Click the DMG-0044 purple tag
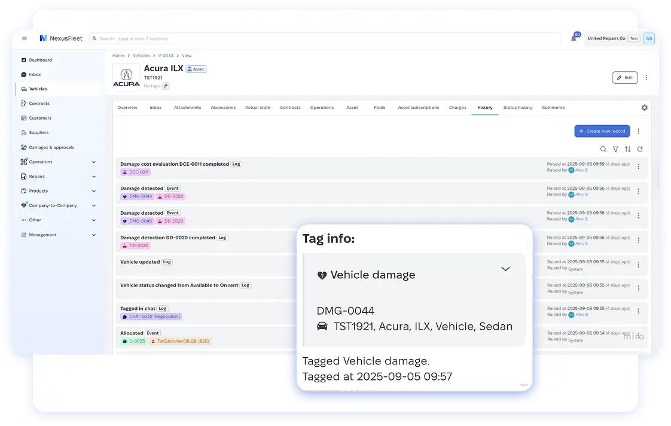The height and width of the screenshot is (426, 671). tap(138, 196)
